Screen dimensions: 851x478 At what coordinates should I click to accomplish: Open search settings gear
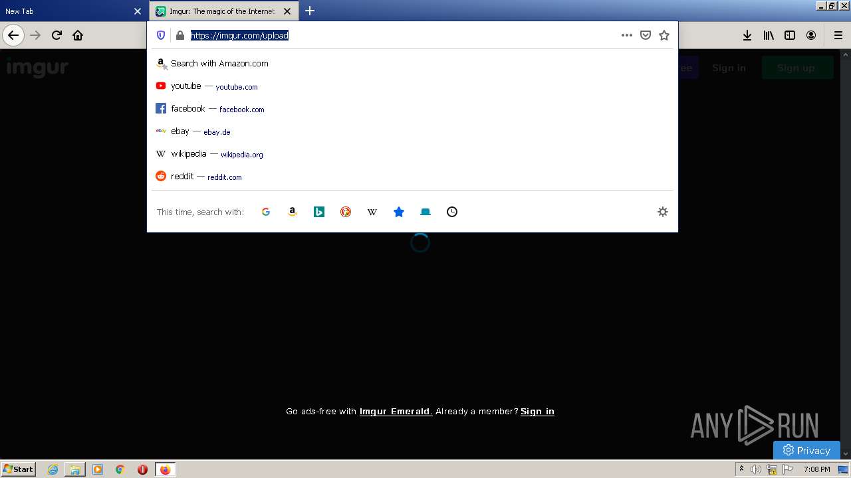[662, 212]
